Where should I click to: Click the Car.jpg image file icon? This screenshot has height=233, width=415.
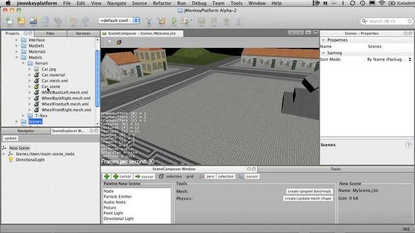pyautogui.click(x=36, y=69)
